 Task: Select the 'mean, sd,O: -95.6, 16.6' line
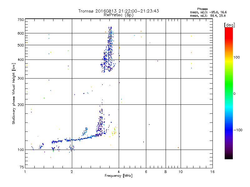[x=208, y=12]
